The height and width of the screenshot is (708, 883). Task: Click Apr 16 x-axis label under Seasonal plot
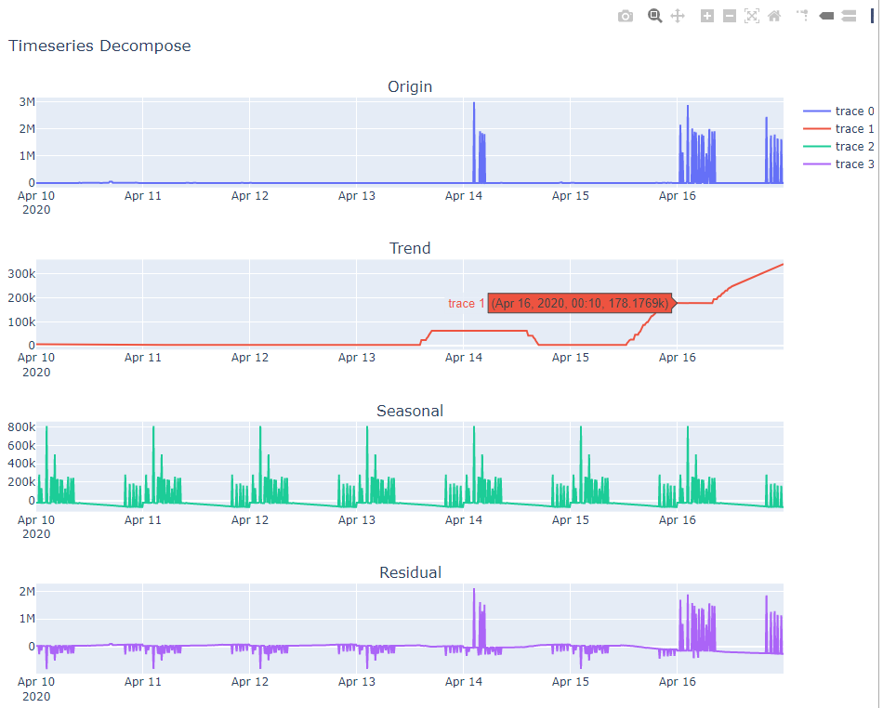(678, 520)
